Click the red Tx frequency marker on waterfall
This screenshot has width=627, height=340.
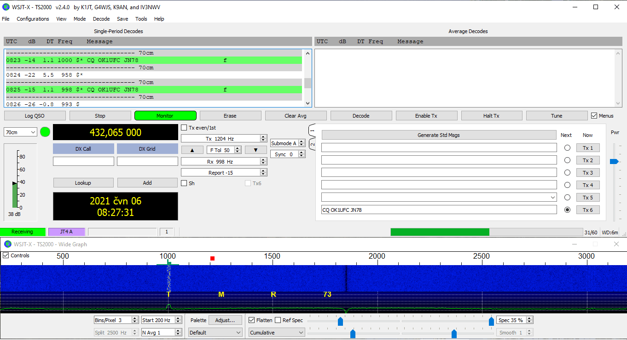tap(212, 259)
